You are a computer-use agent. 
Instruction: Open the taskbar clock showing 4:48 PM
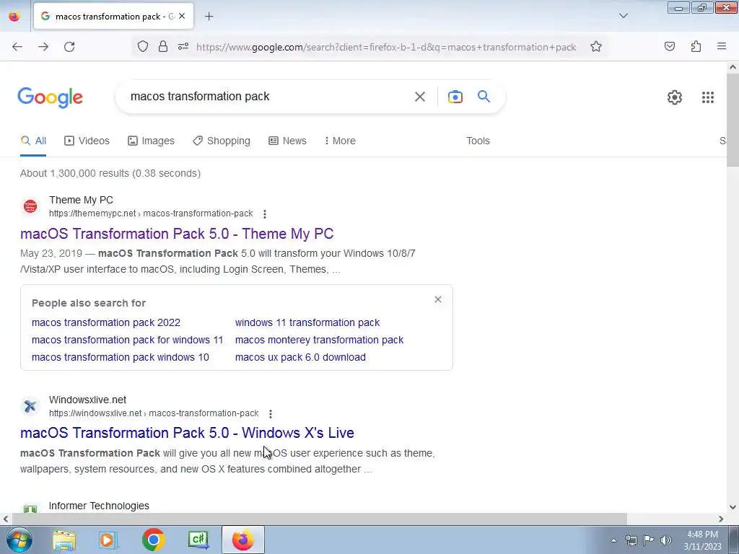pyautogui.click(x=702, y=540)
